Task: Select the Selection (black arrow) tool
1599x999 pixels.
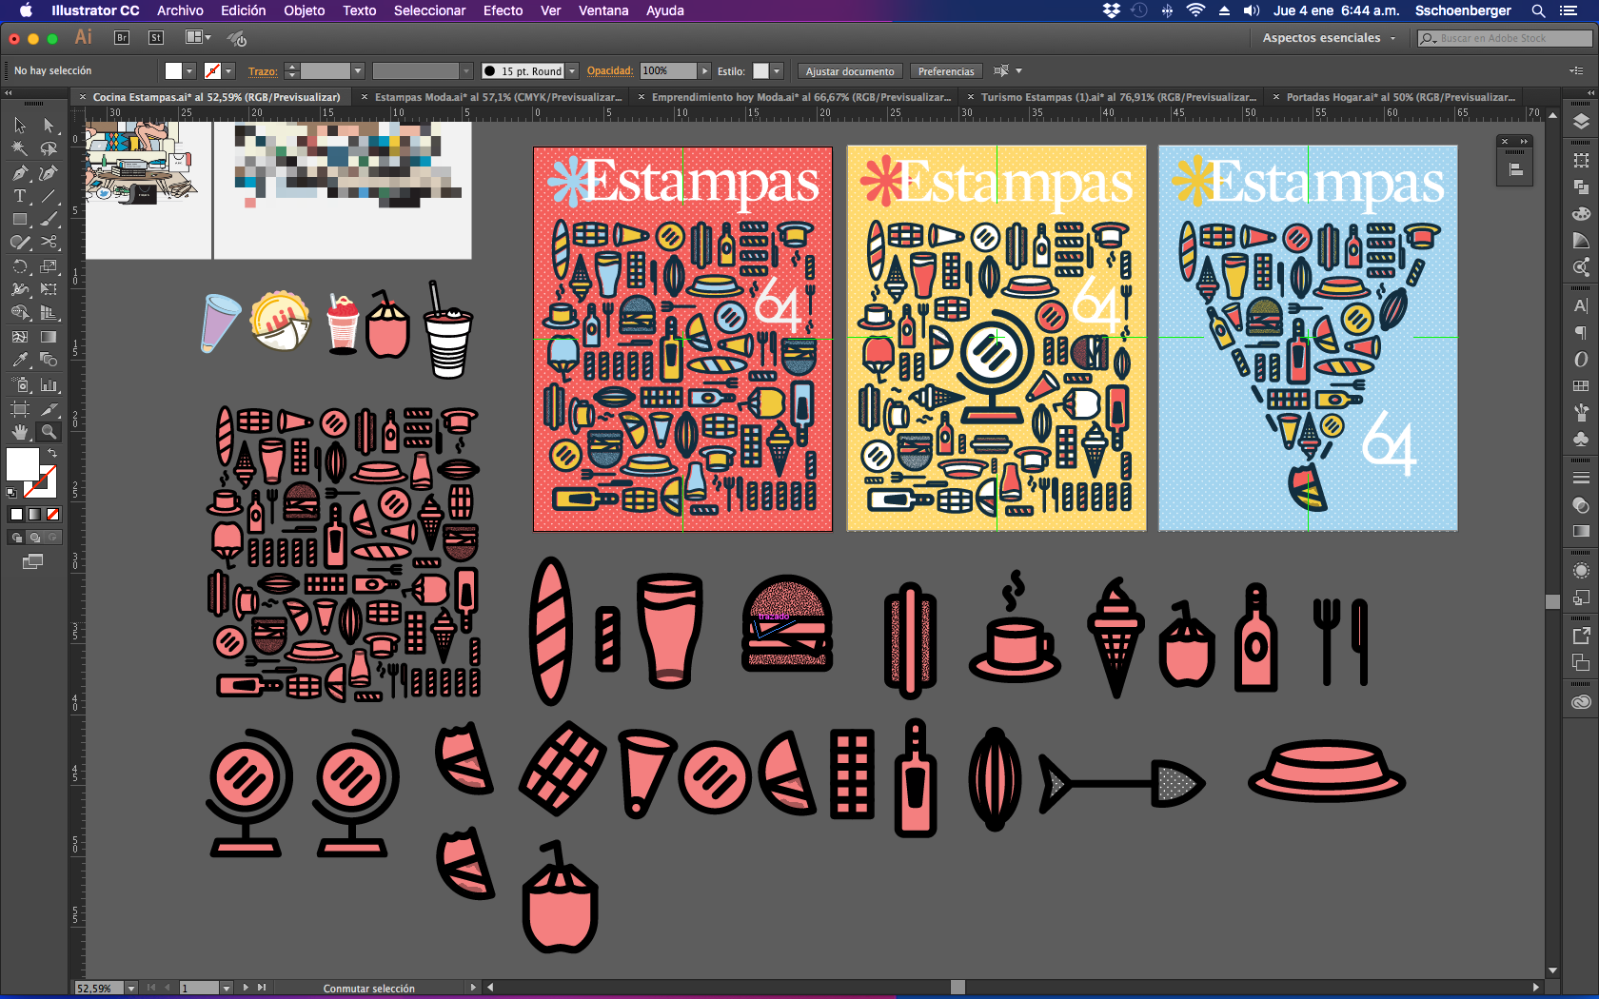Action: 20,126
